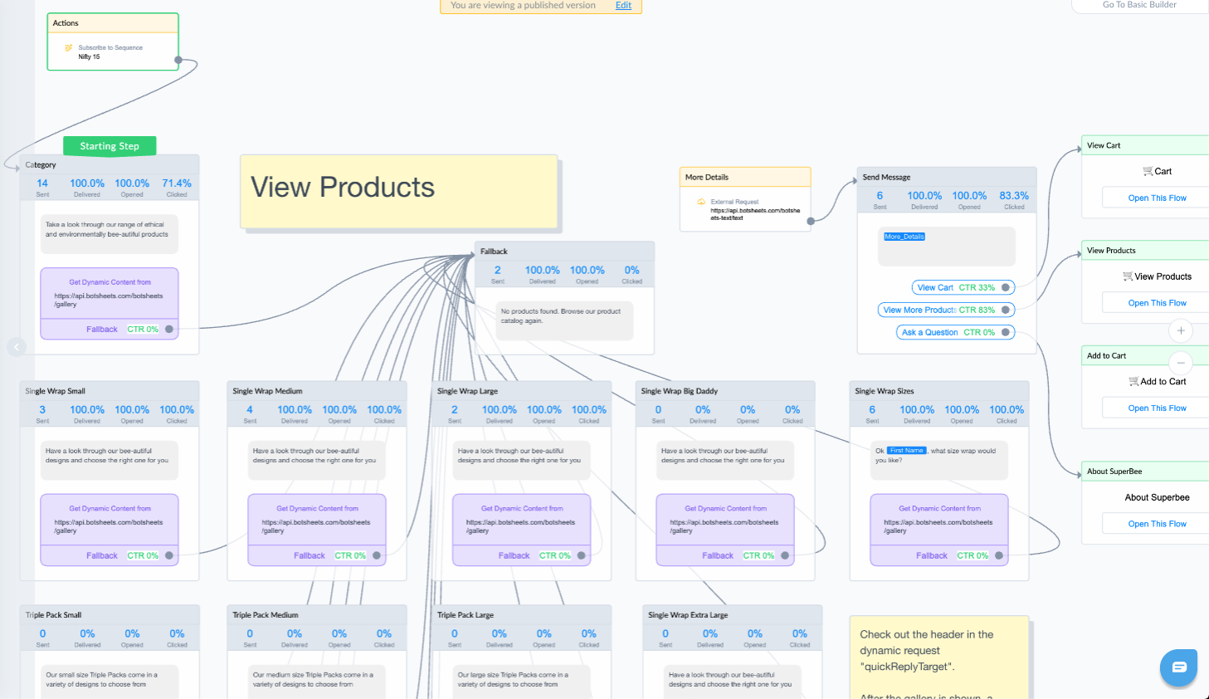The height and width of the screenshot is (699, 1209).
Task: Select the Check out the header note
Action: tap(939, 657)
